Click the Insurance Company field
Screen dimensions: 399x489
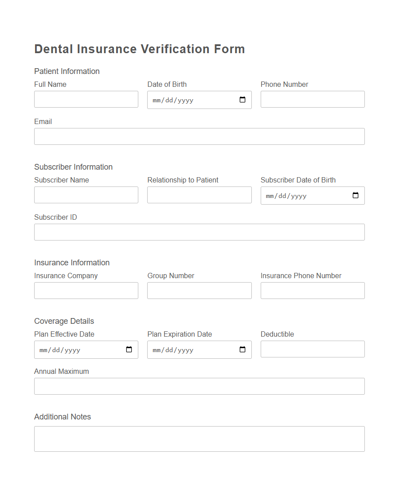pos(86,290)
